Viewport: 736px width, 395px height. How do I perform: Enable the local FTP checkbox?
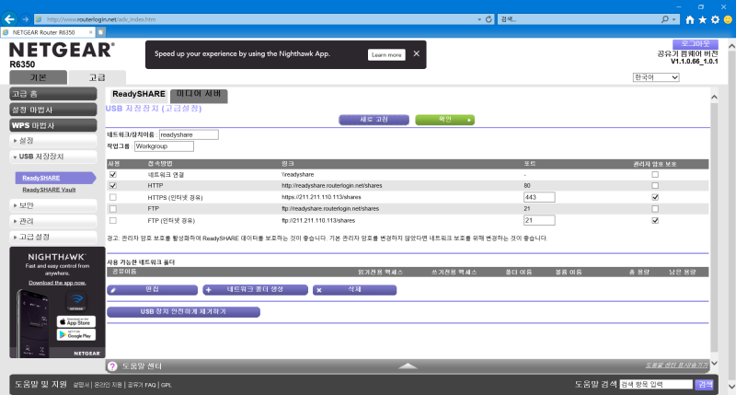(112, 208)
